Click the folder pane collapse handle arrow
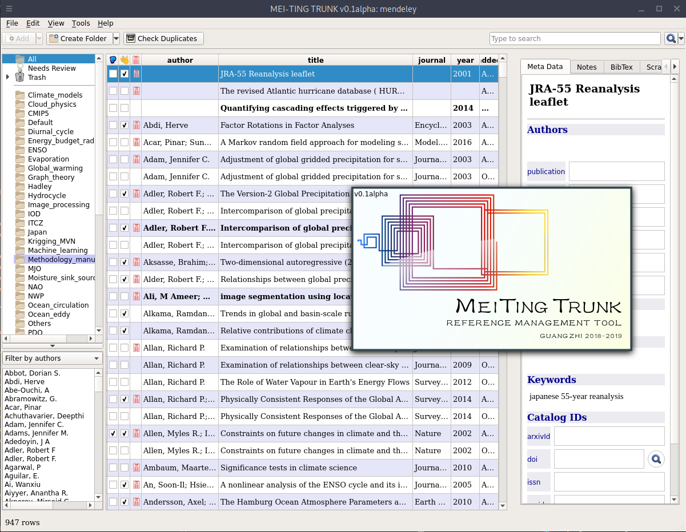686x532 pixels. [x=53, y=345]
